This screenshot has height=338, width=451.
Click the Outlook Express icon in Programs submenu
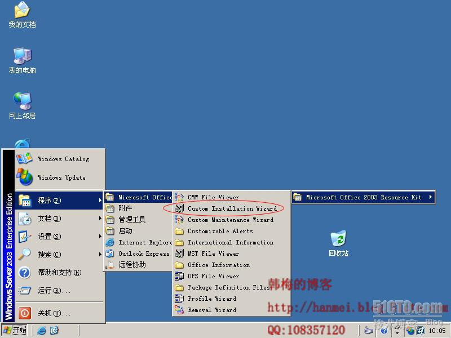110,254
